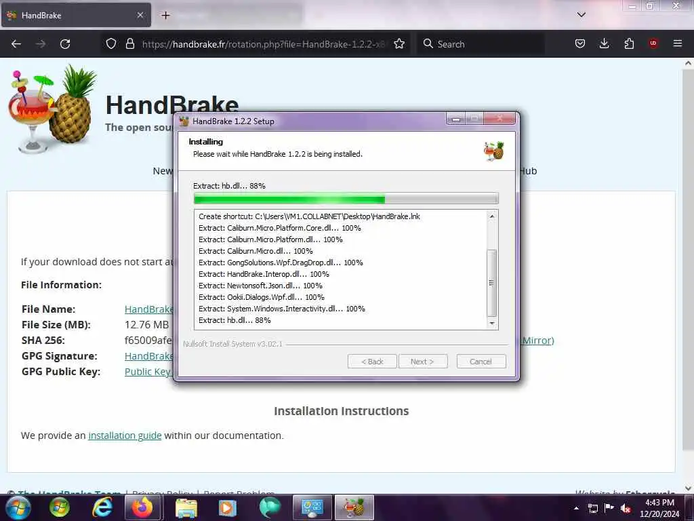Select 'Extract: HandBrake.Interop.dll' log line
This screenshot has height=521, width=694.
264,274
